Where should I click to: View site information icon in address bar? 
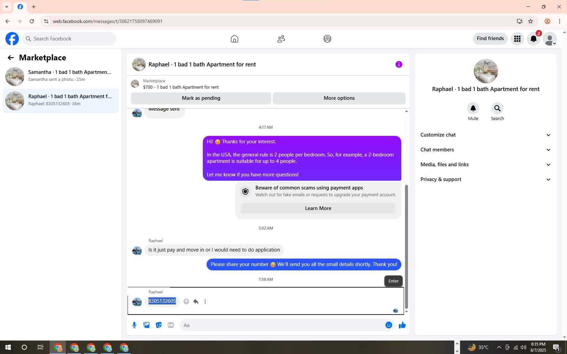(x=46, y=21)
